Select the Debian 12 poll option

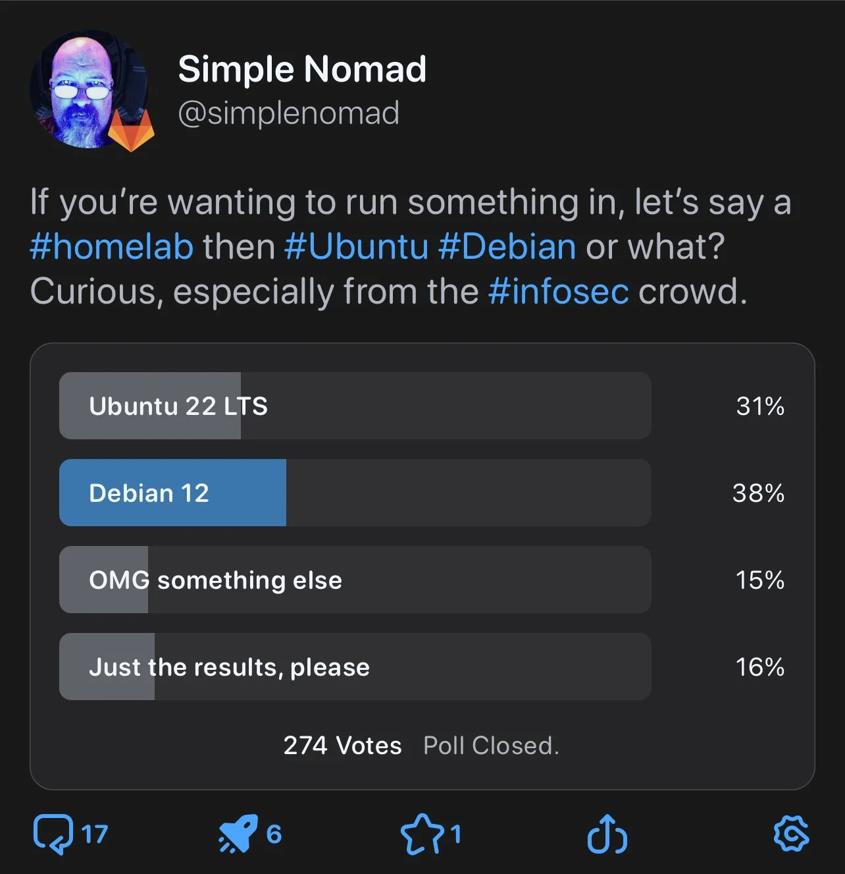point(355,493)
